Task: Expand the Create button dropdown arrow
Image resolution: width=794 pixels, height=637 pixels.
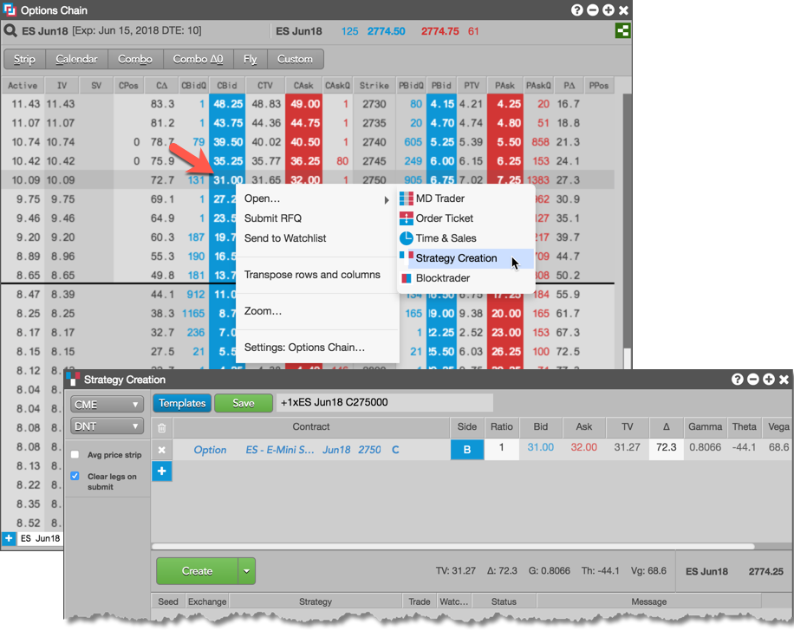Action: click(x=247, y=571)
